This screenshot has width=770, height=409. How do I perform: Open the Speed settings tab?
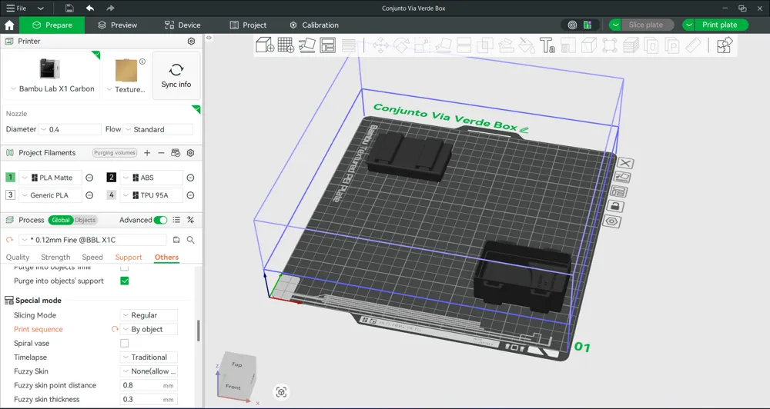(x=92, y=258)
